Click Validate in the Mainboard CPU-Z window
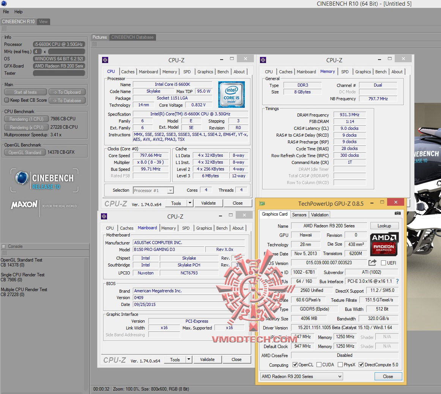This screenshot has width=441, height=394. tap(207, 359)
